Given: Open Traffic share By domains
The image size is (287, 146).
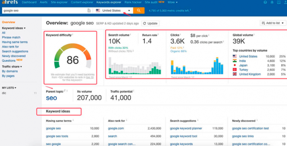Looking at the screenshot, I should (10, 71).
